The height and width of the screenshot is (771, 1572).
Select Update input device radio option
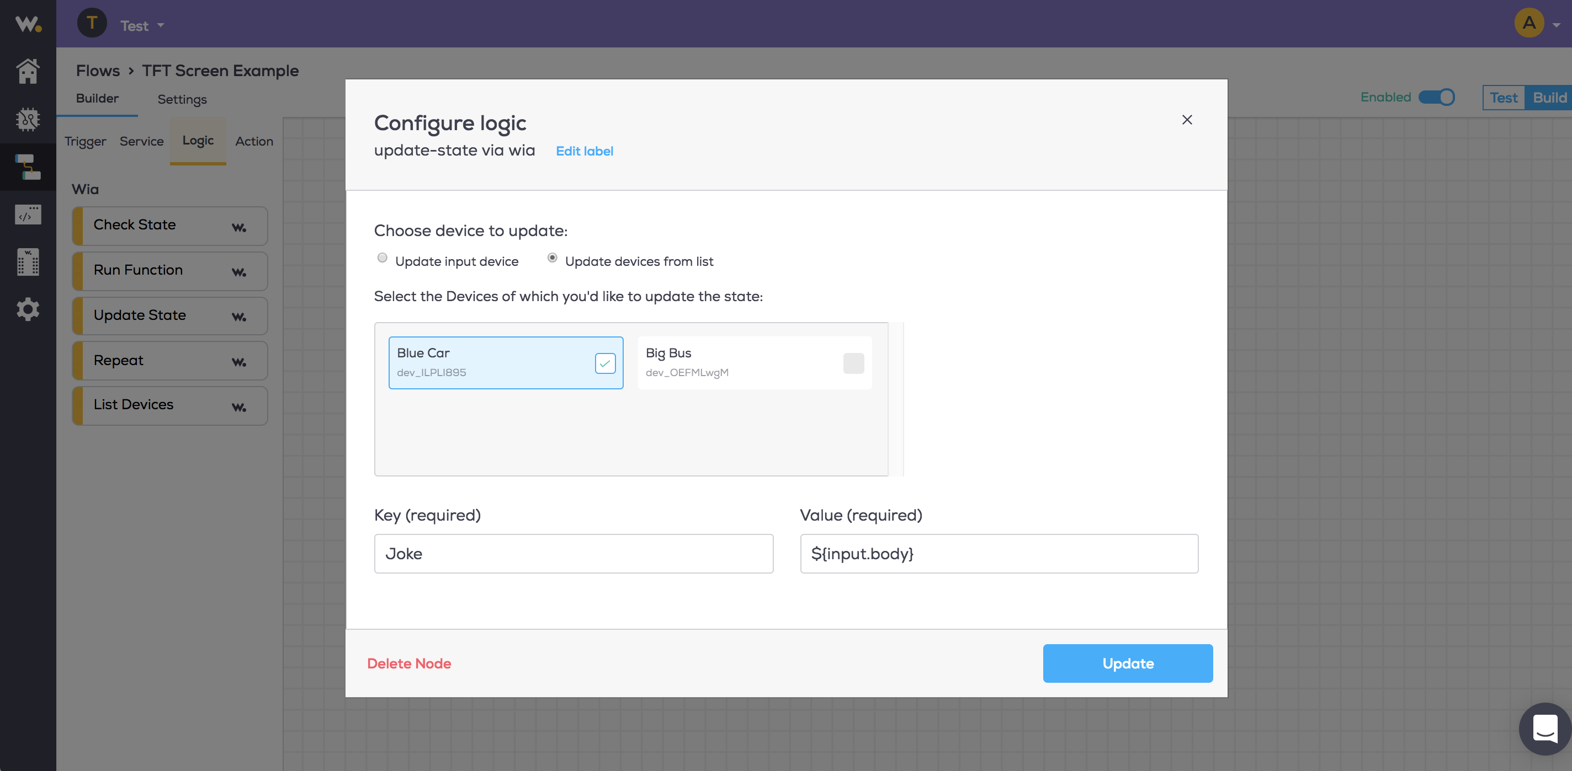click(383, 258)
